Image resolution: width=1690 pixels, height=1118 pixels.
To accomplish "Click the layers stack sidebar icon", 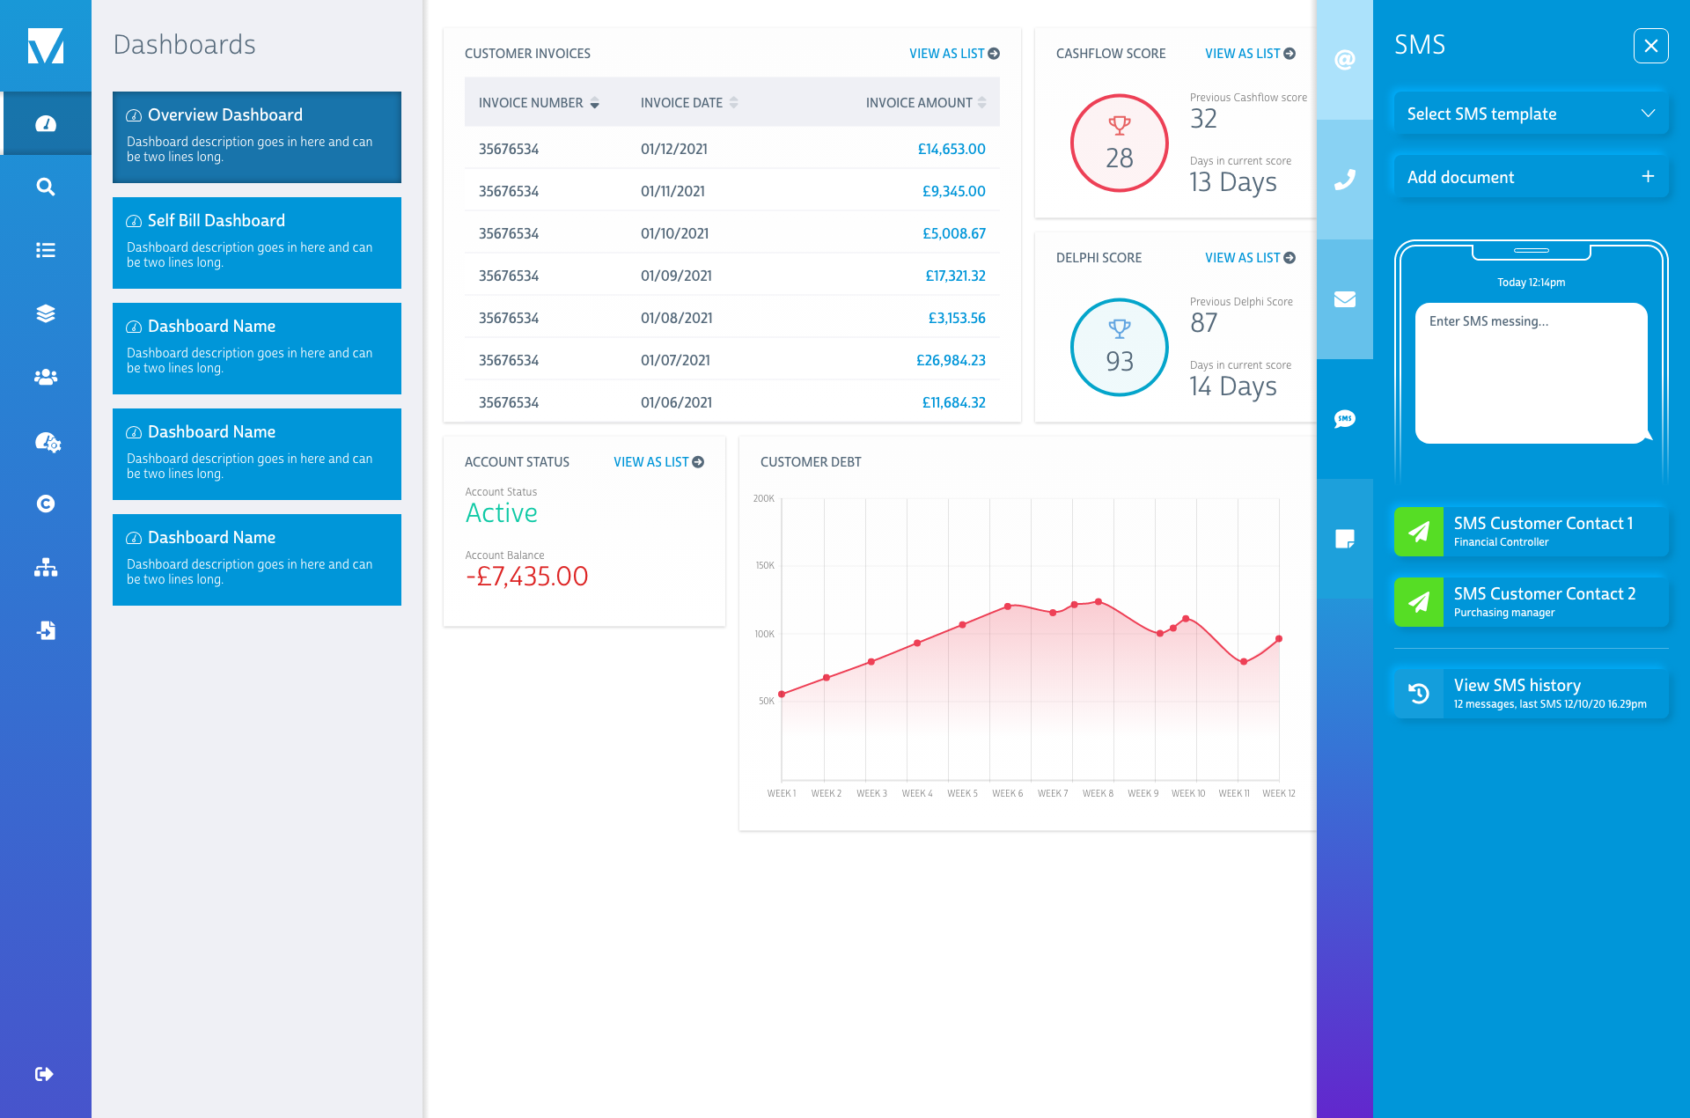I will point(46,313).
